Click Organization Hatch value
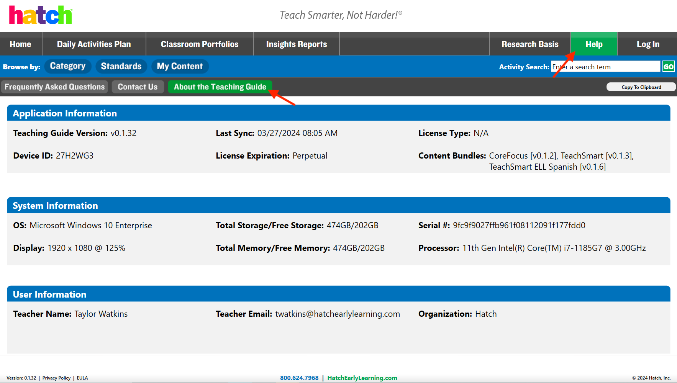 486,314
